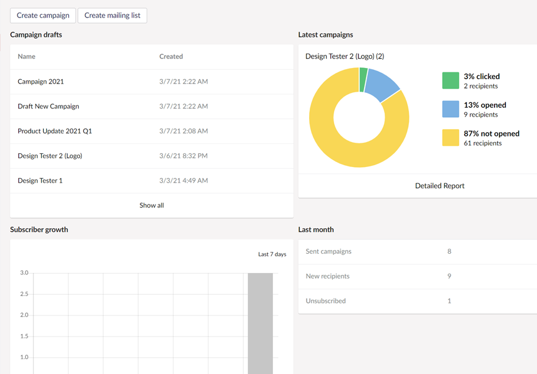This screenshot has height=374, width=537.
Task: Click the green clicked donut segment
Action: tap(363, 80)
